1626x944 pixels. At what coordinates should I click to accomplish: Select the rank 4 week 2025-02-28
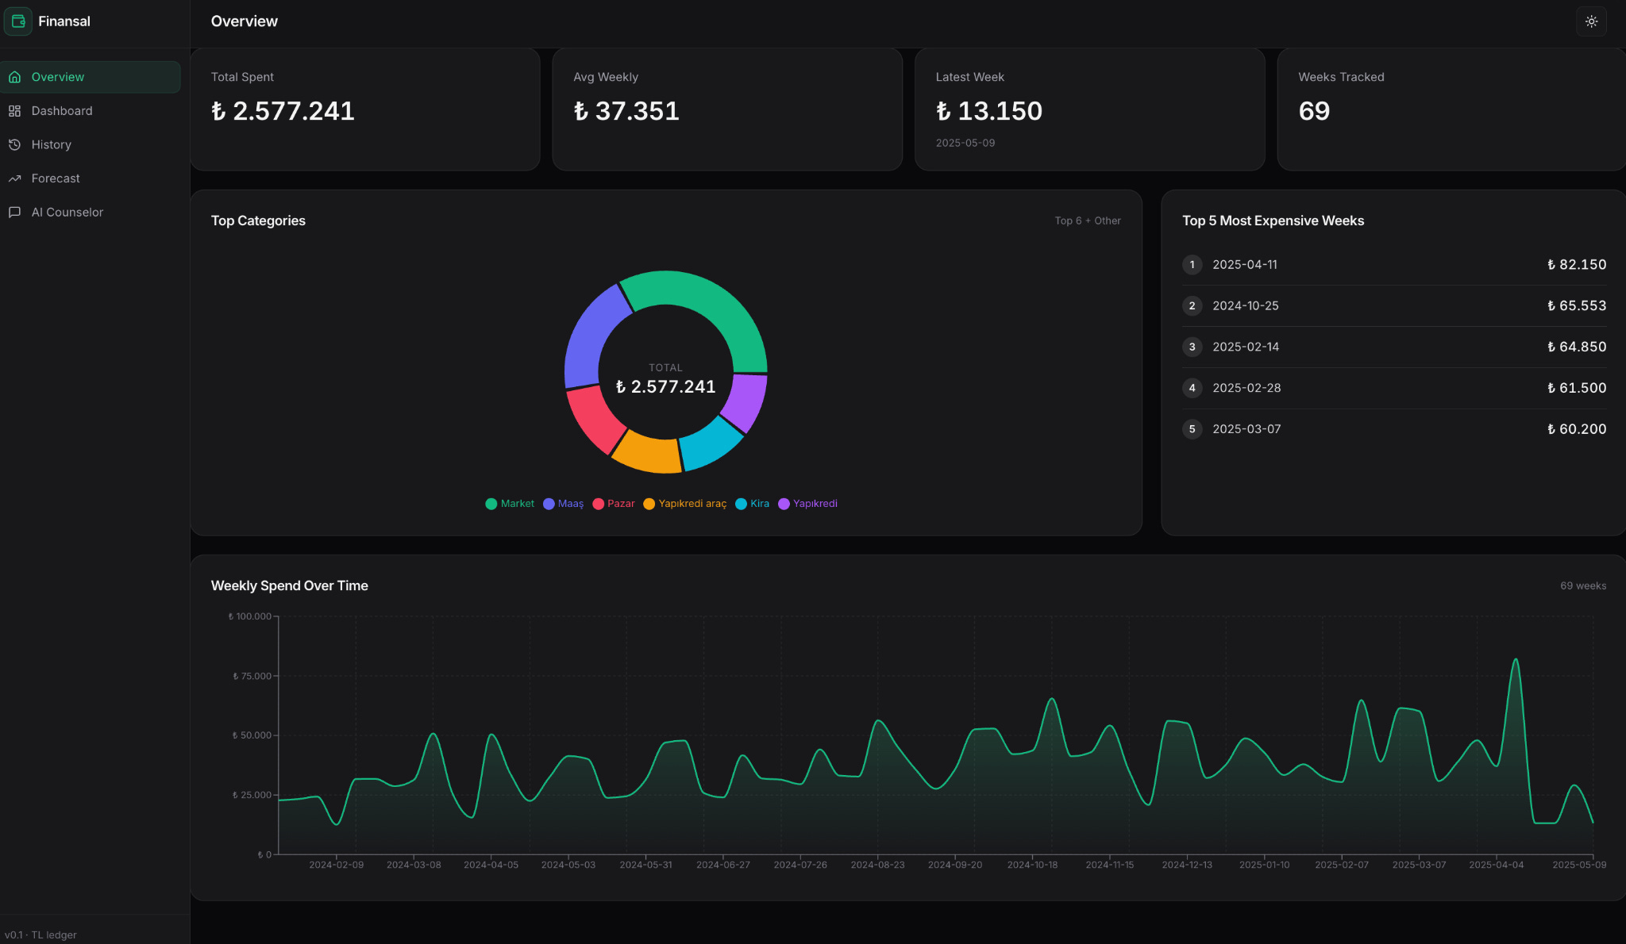coord(1246,388)
